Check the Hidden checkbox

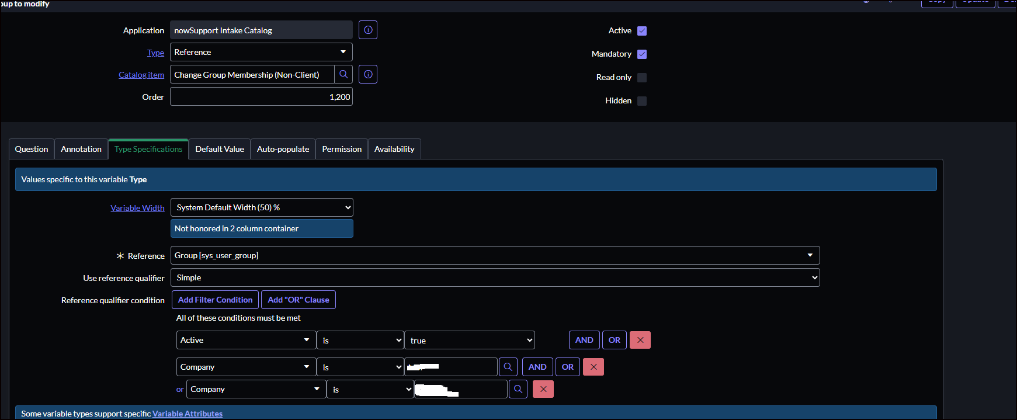642,101
